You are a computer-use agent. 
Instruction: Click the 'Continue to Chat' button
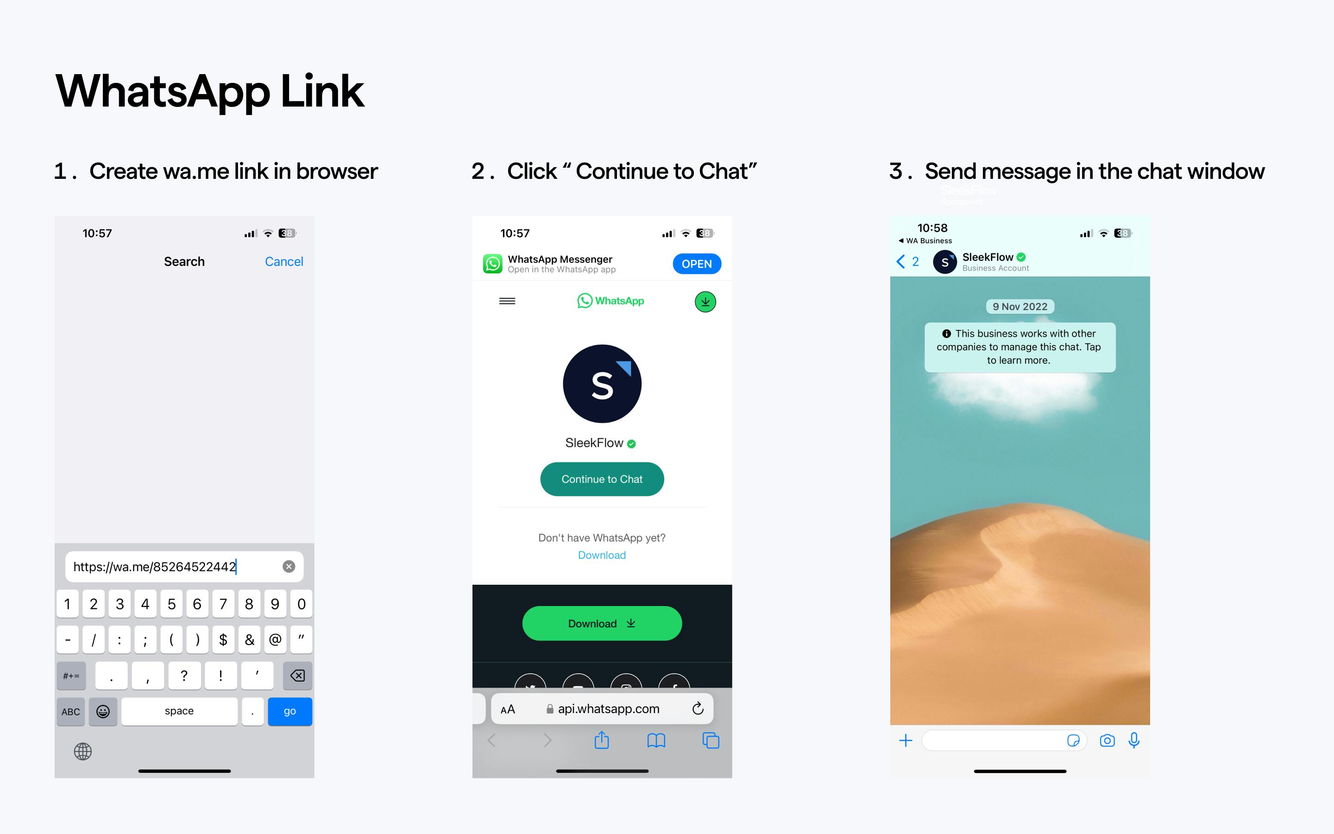coord(602,479)
